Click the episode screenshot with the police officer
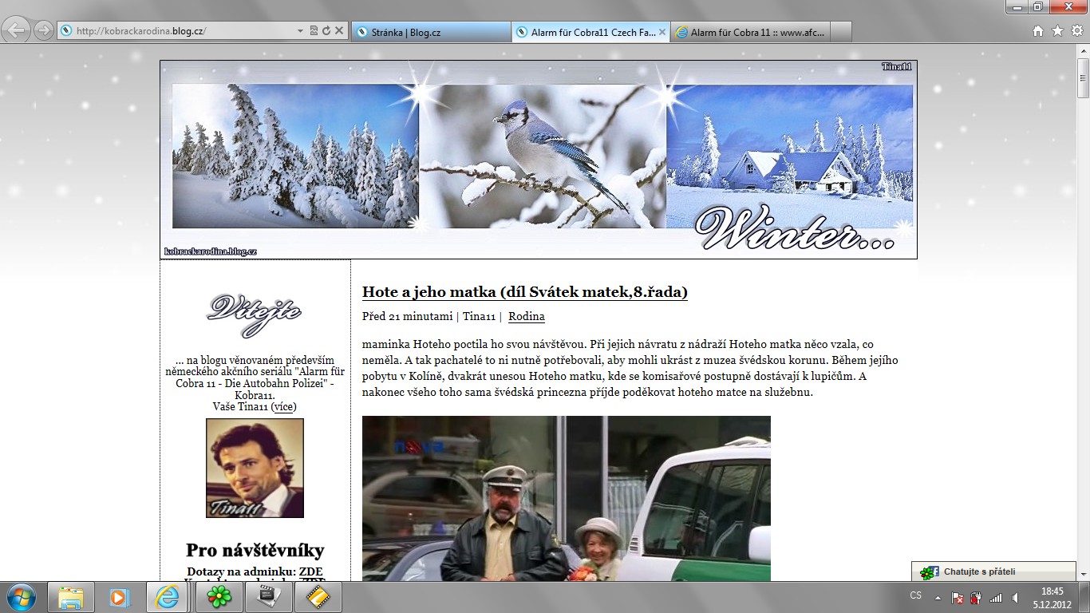This screenshot has height=613, width=1090. 567,498
